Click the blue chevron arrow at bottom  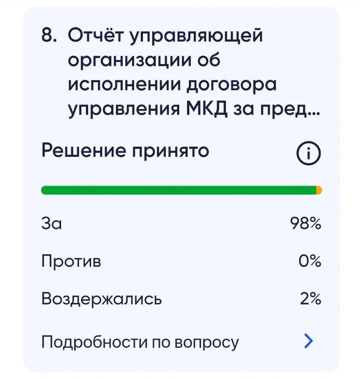pyautogui.click(x=308, y=341)
